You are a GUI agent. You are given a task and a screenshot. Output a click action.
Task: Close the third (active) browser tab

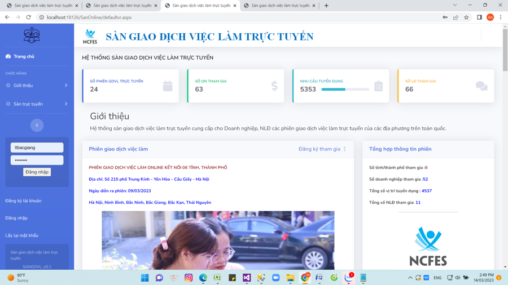(235, 6)
